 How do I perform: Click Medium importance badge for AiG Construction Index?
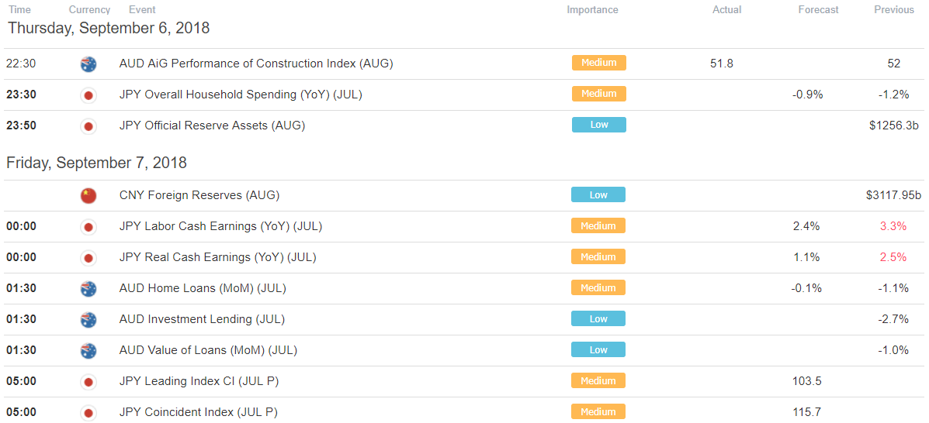pyautogui.click(x=598, y=63)
